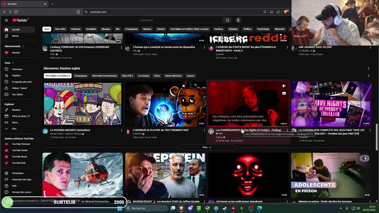This screenshot has height=213, width=379.
Task: Click the search magnifier button
Action: tap(227, 20)
